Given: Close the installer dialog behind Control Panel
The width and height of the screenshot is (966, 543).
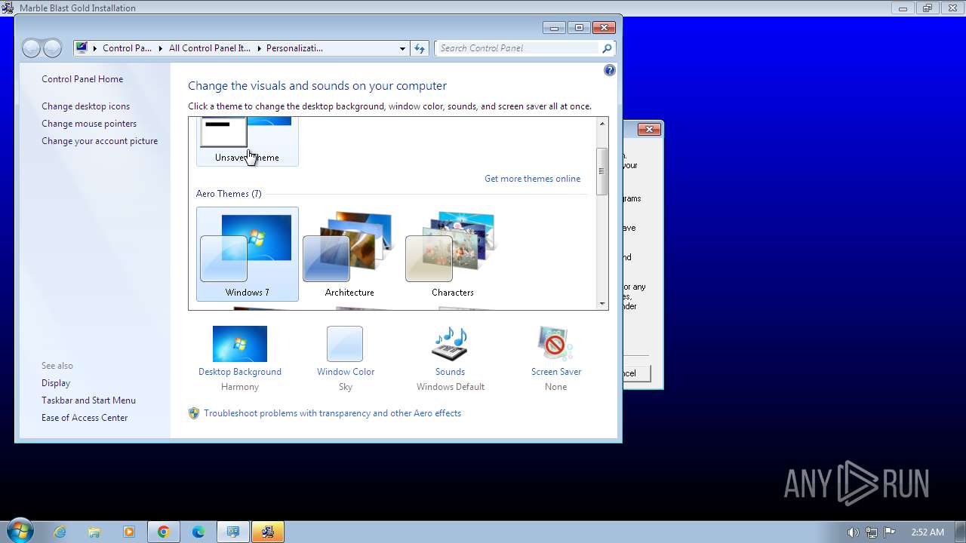Looking at the screenshot, I should [x=649, y=130].
